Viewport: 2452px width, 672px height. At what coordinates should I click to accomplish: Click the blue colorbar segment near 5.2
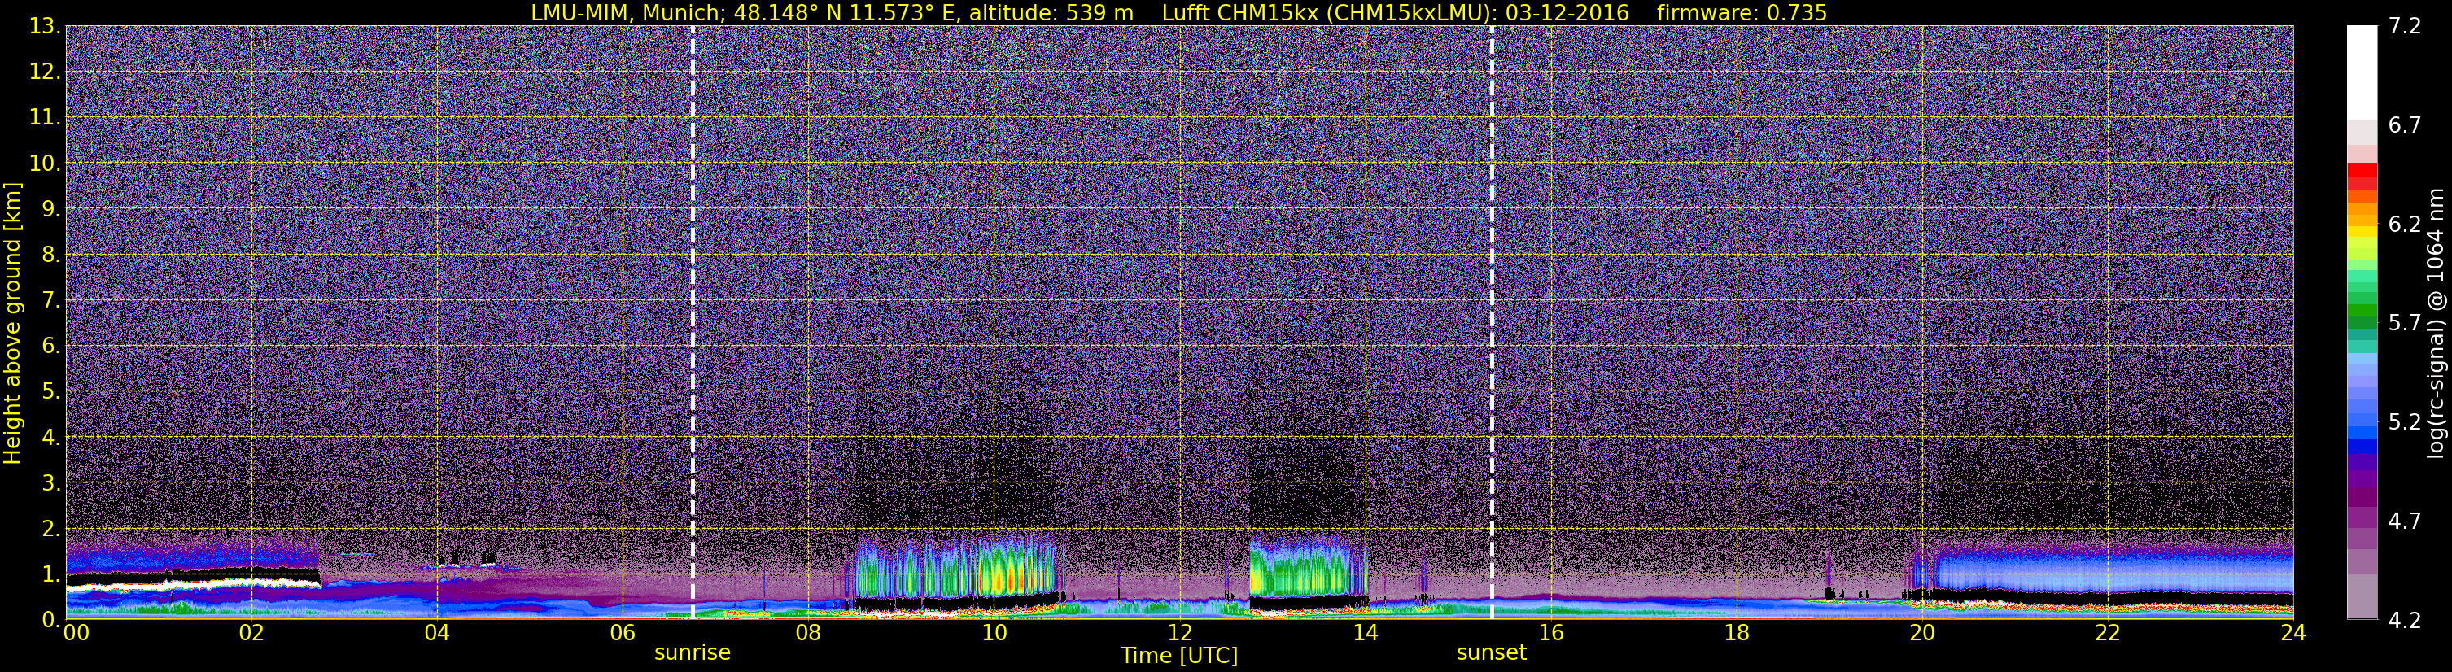pyautogui.click(x=2362, y=421)
